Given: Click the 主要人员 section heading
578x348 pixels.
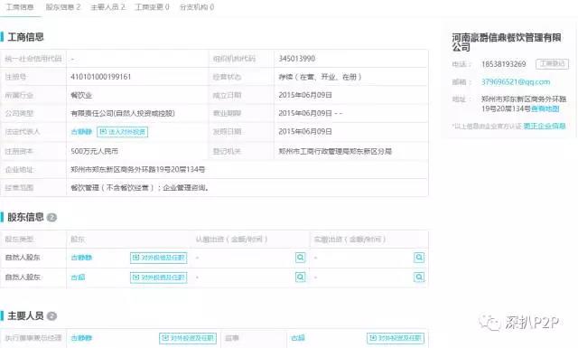Looking at the screenshot, I should (25, 315).
